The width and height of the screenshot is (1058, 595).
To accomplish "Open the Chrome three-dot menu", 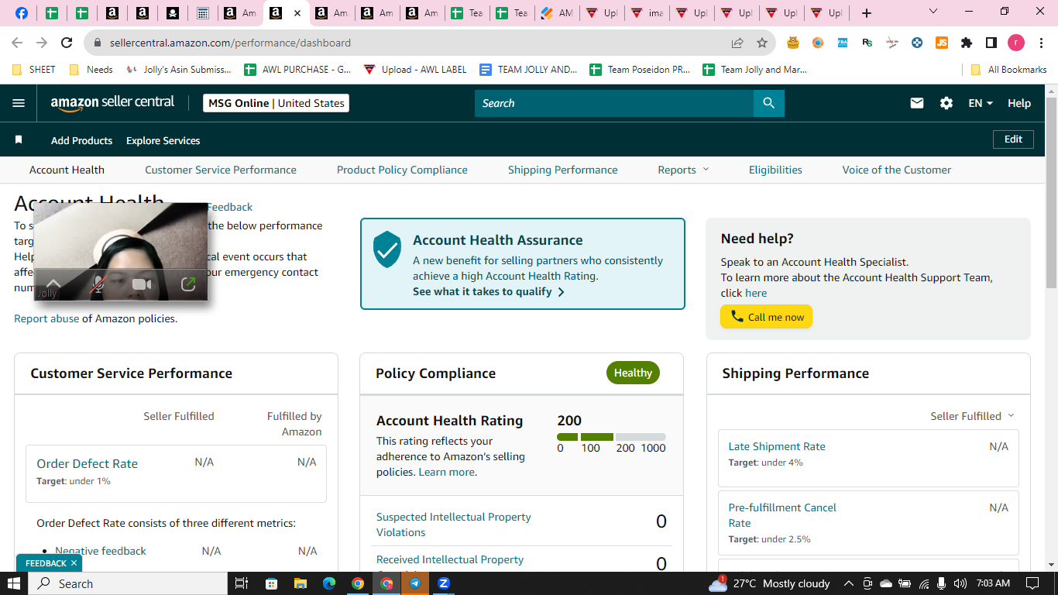I will pos(1041,43).
